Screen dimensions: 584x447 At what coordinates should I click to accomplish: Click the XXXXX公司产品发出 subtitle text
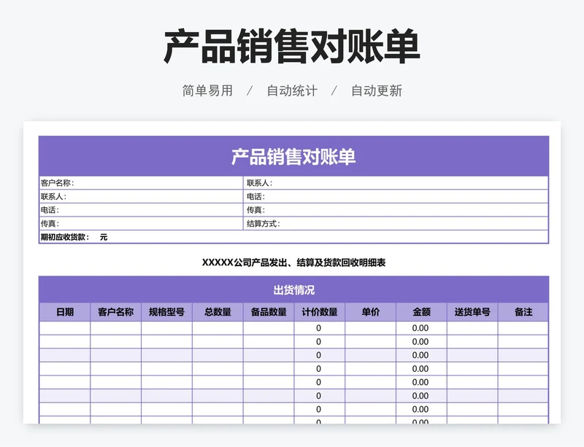(293, 263)
